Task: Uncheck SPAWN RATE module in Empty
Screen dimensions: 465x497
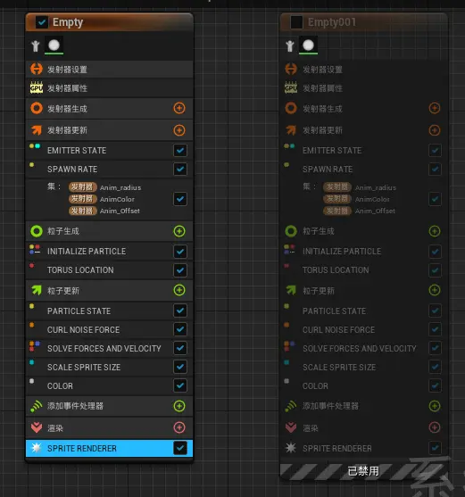Action: [180, 169]
